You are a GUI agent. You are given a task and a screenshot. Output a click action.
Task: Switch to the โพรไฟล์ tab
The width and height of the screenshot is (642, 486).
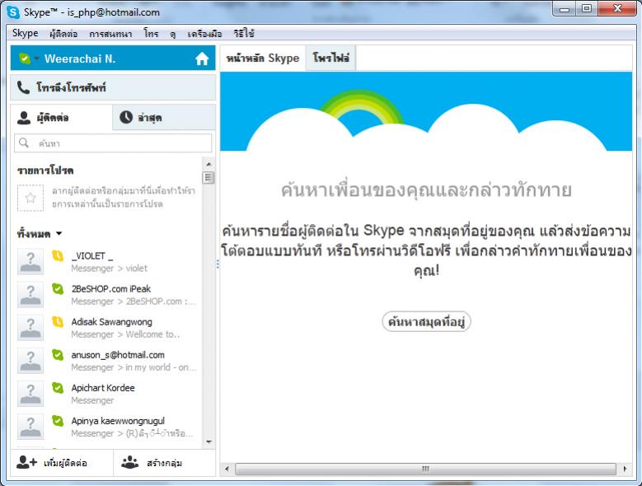(330, 58)
